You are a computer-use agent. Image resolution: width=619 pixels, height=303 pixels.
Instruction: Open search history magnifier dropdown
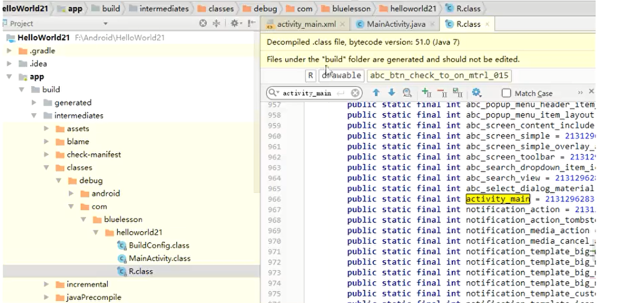click(x=274, y=93)
